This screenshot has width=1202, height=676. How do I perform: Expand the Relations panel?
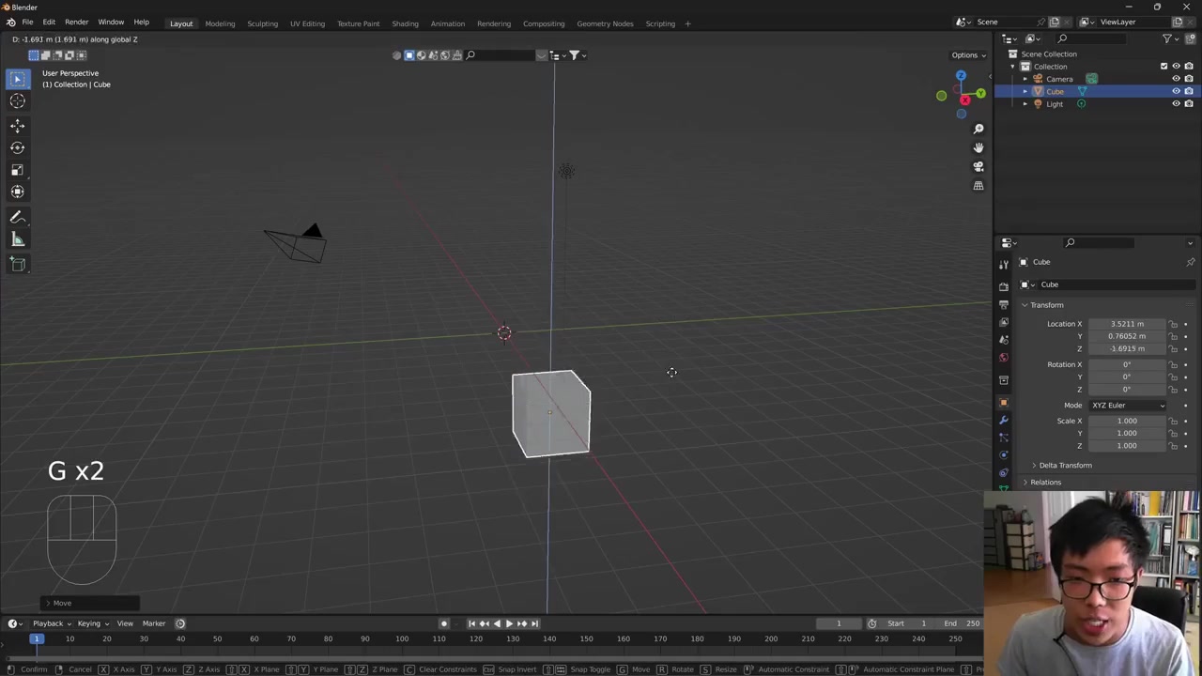[1045, 483]
